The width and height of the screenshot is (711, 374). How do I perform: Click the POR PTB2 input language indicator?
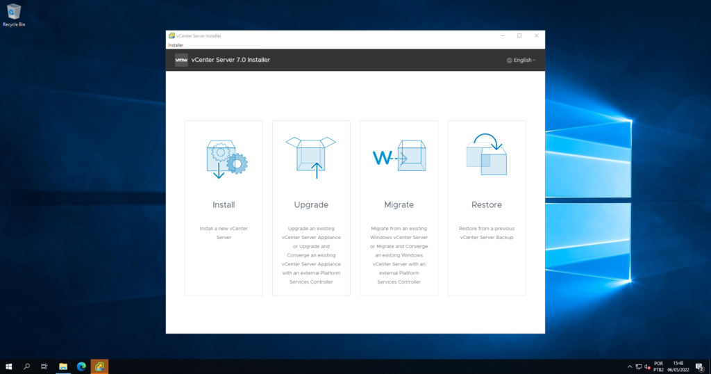point(658,367)
